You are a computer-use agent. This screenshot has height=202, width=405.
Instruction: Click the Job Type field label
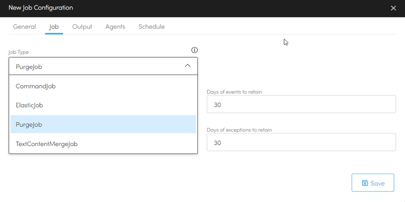pos(19,52)
